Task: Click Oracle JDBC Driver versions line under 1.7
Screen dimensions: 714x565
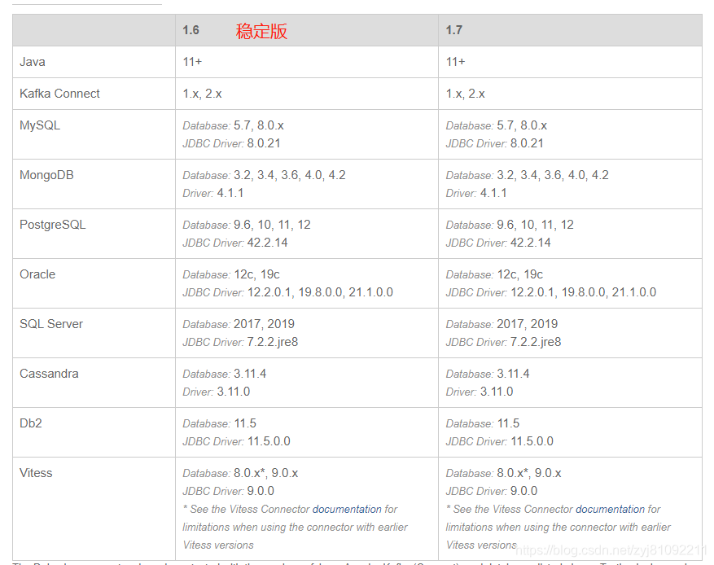Action: point(551,291)
